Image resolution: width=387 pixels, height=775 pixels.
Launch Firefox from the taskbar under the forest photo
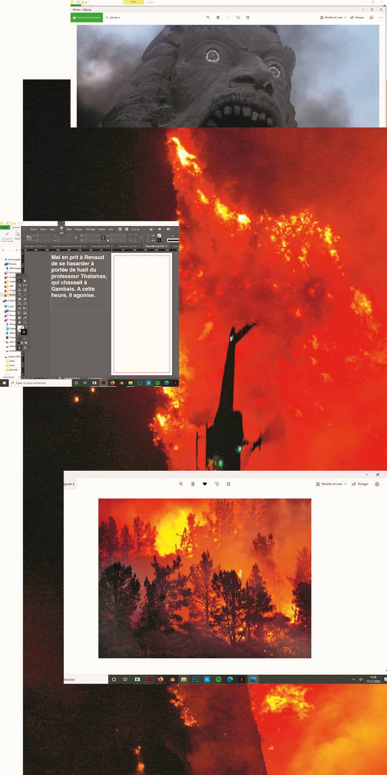(160, 679)
